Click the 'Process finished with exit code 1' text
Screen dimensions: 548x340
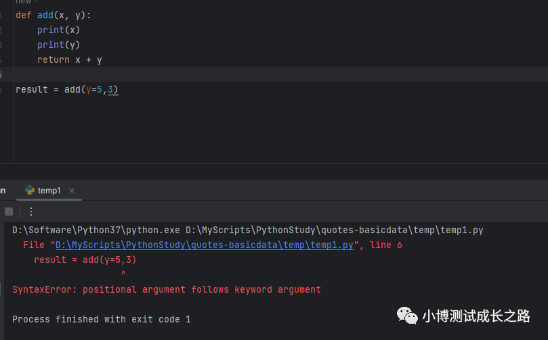coord(102,319)
